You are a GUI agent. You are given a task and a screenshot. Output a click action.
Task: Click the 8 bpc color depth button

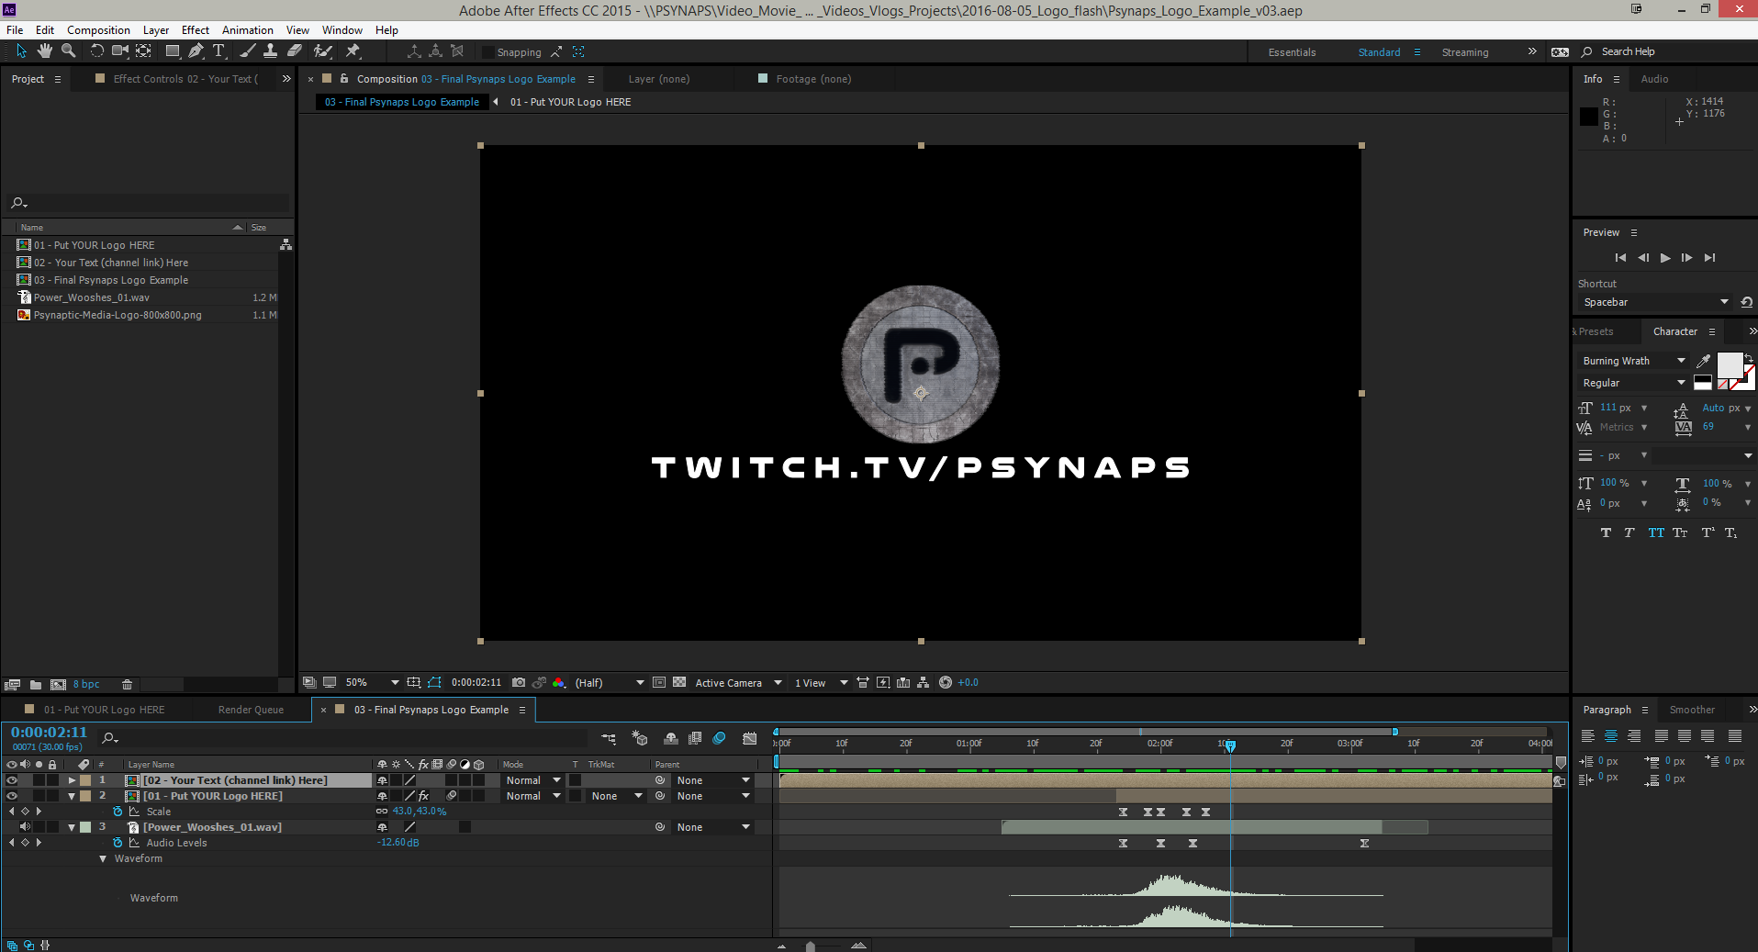86,685
